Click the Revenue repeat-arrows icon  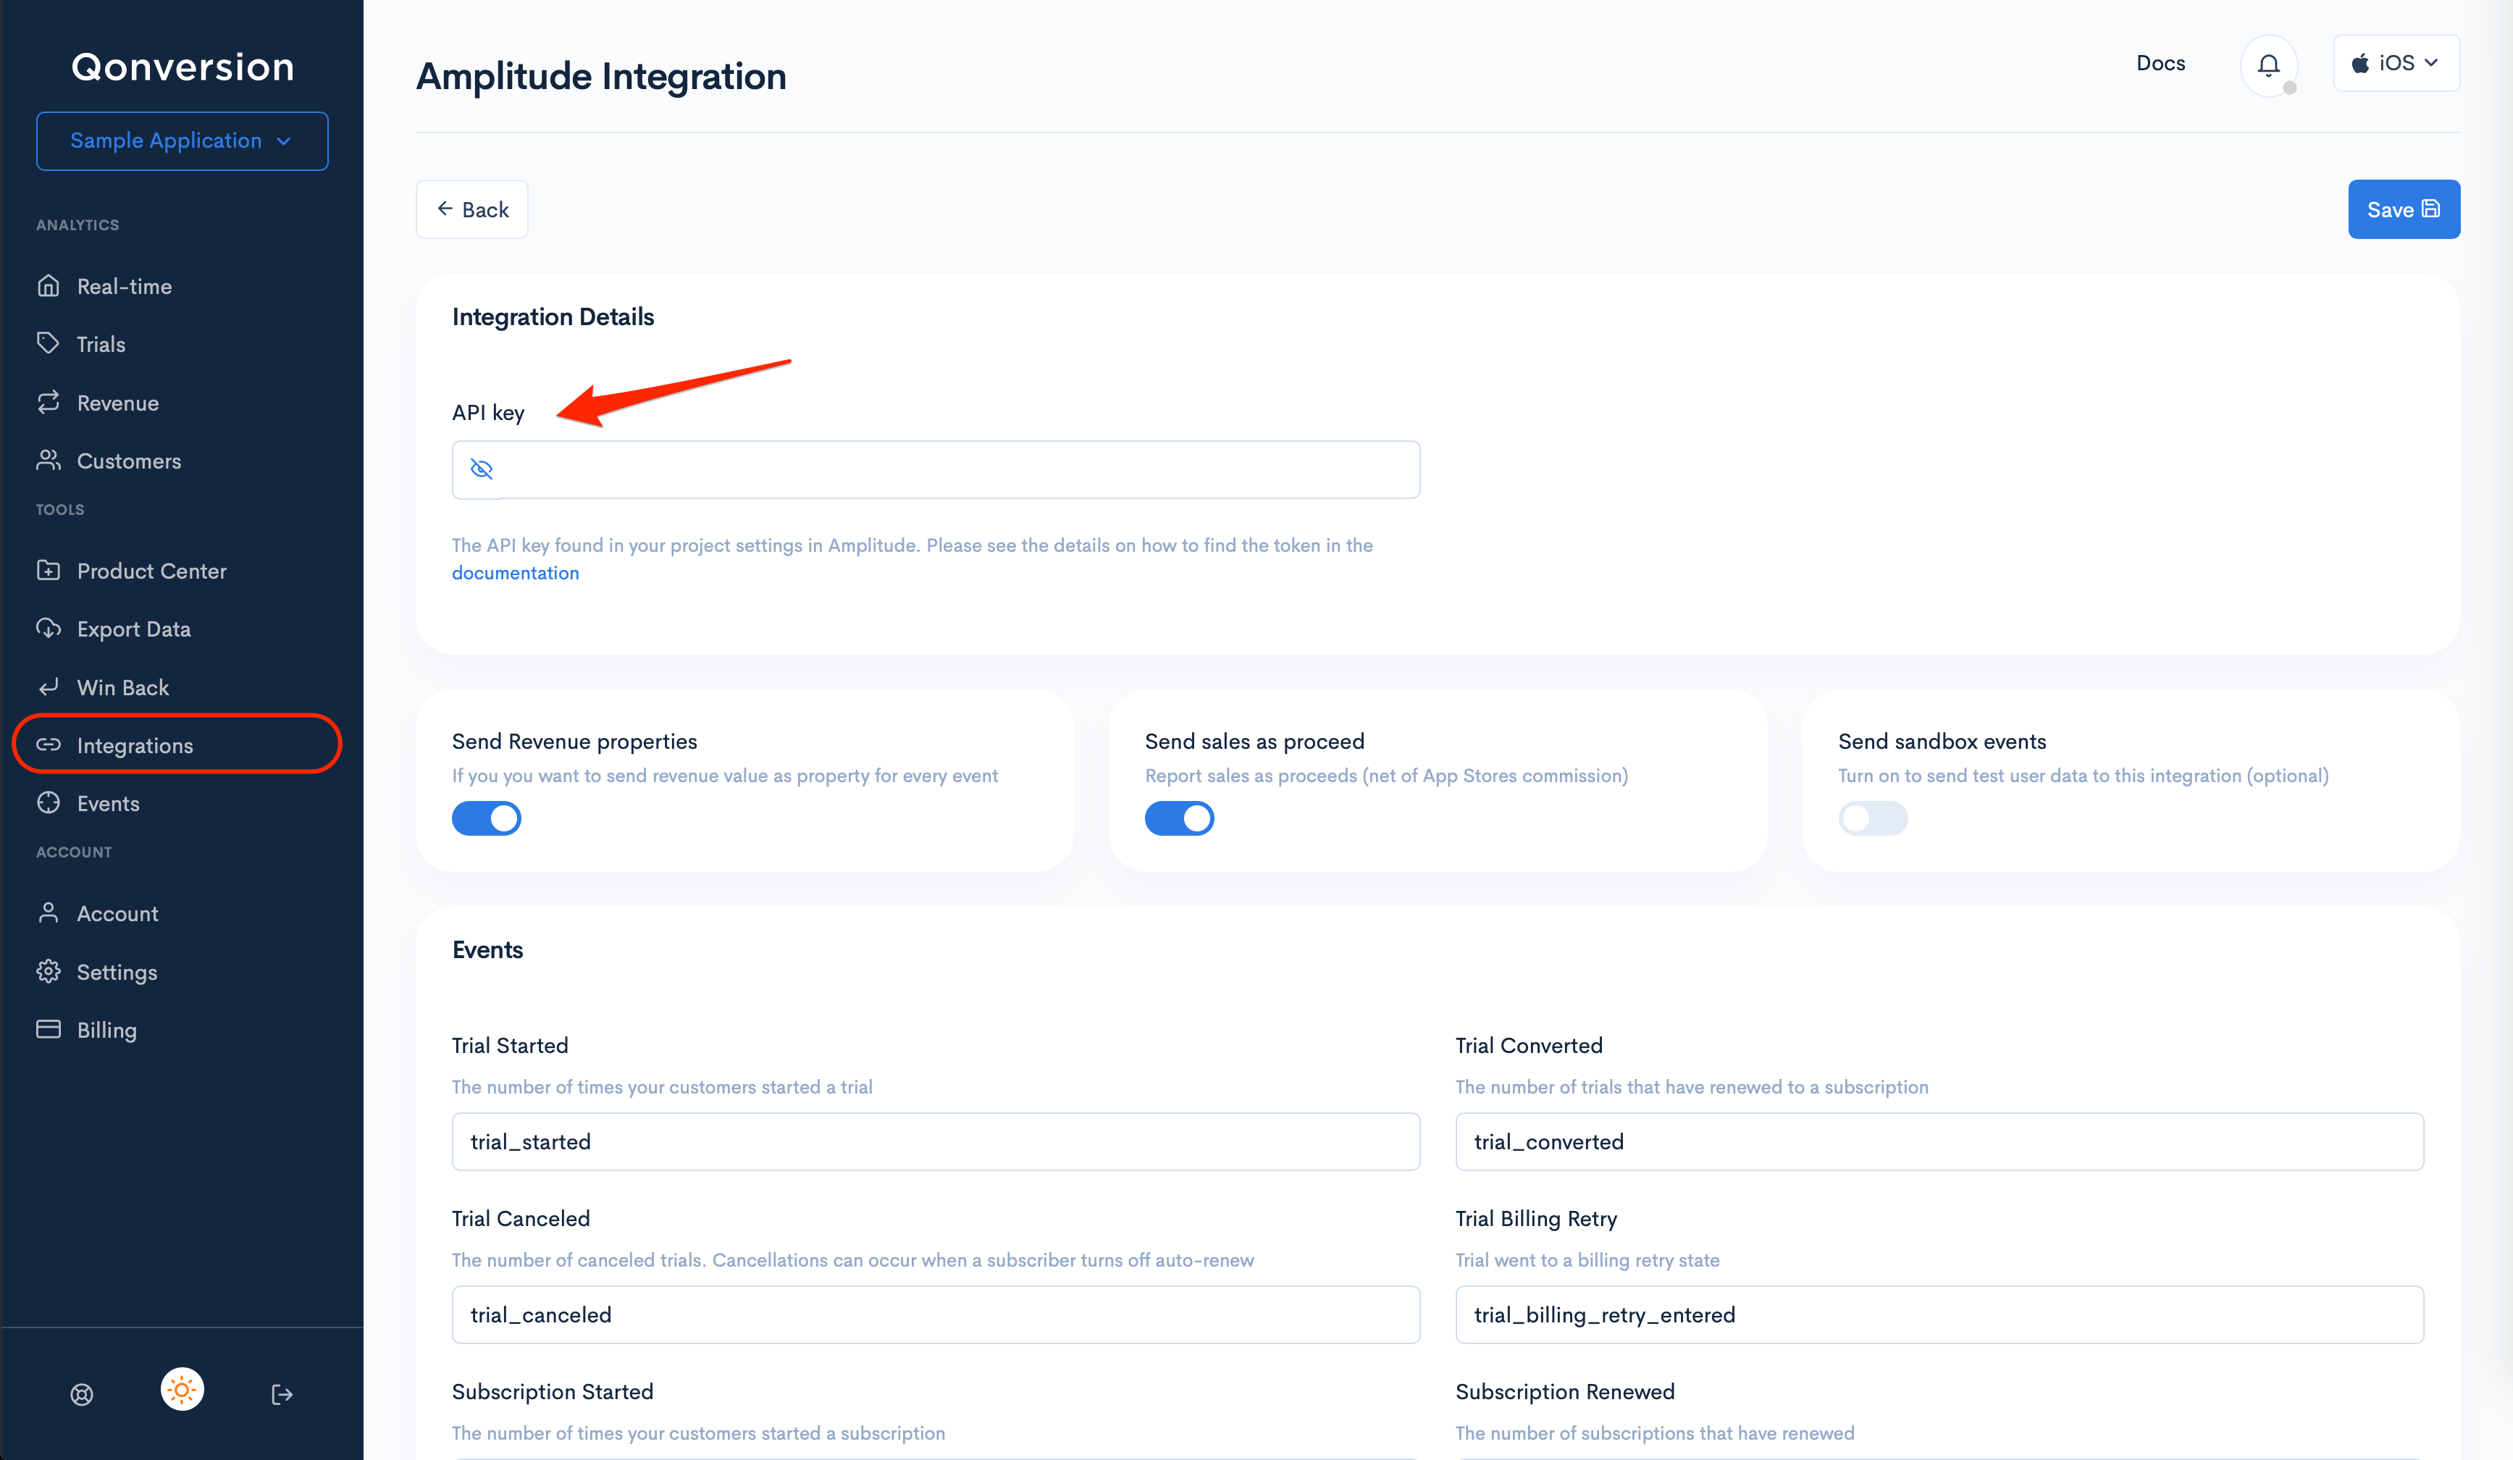tap(48, 402)
